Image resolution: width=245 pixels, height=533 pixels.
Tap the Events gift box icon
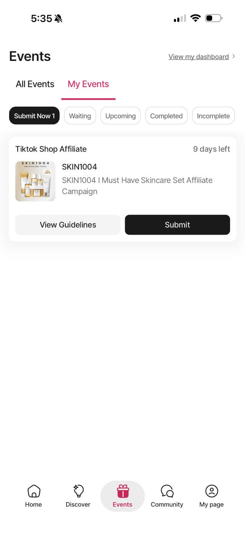pos(122,491)
